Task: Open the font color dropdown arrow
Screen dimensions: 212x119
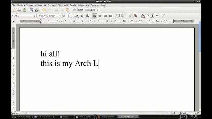Action: pos(157,16)
